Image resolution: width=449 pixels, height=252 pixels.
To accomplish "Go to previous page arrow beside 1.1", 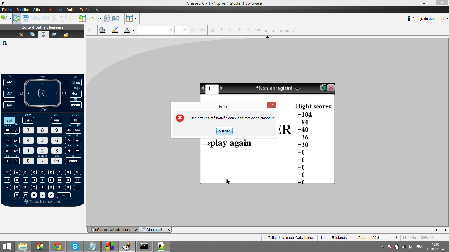I will pos(203,88).
